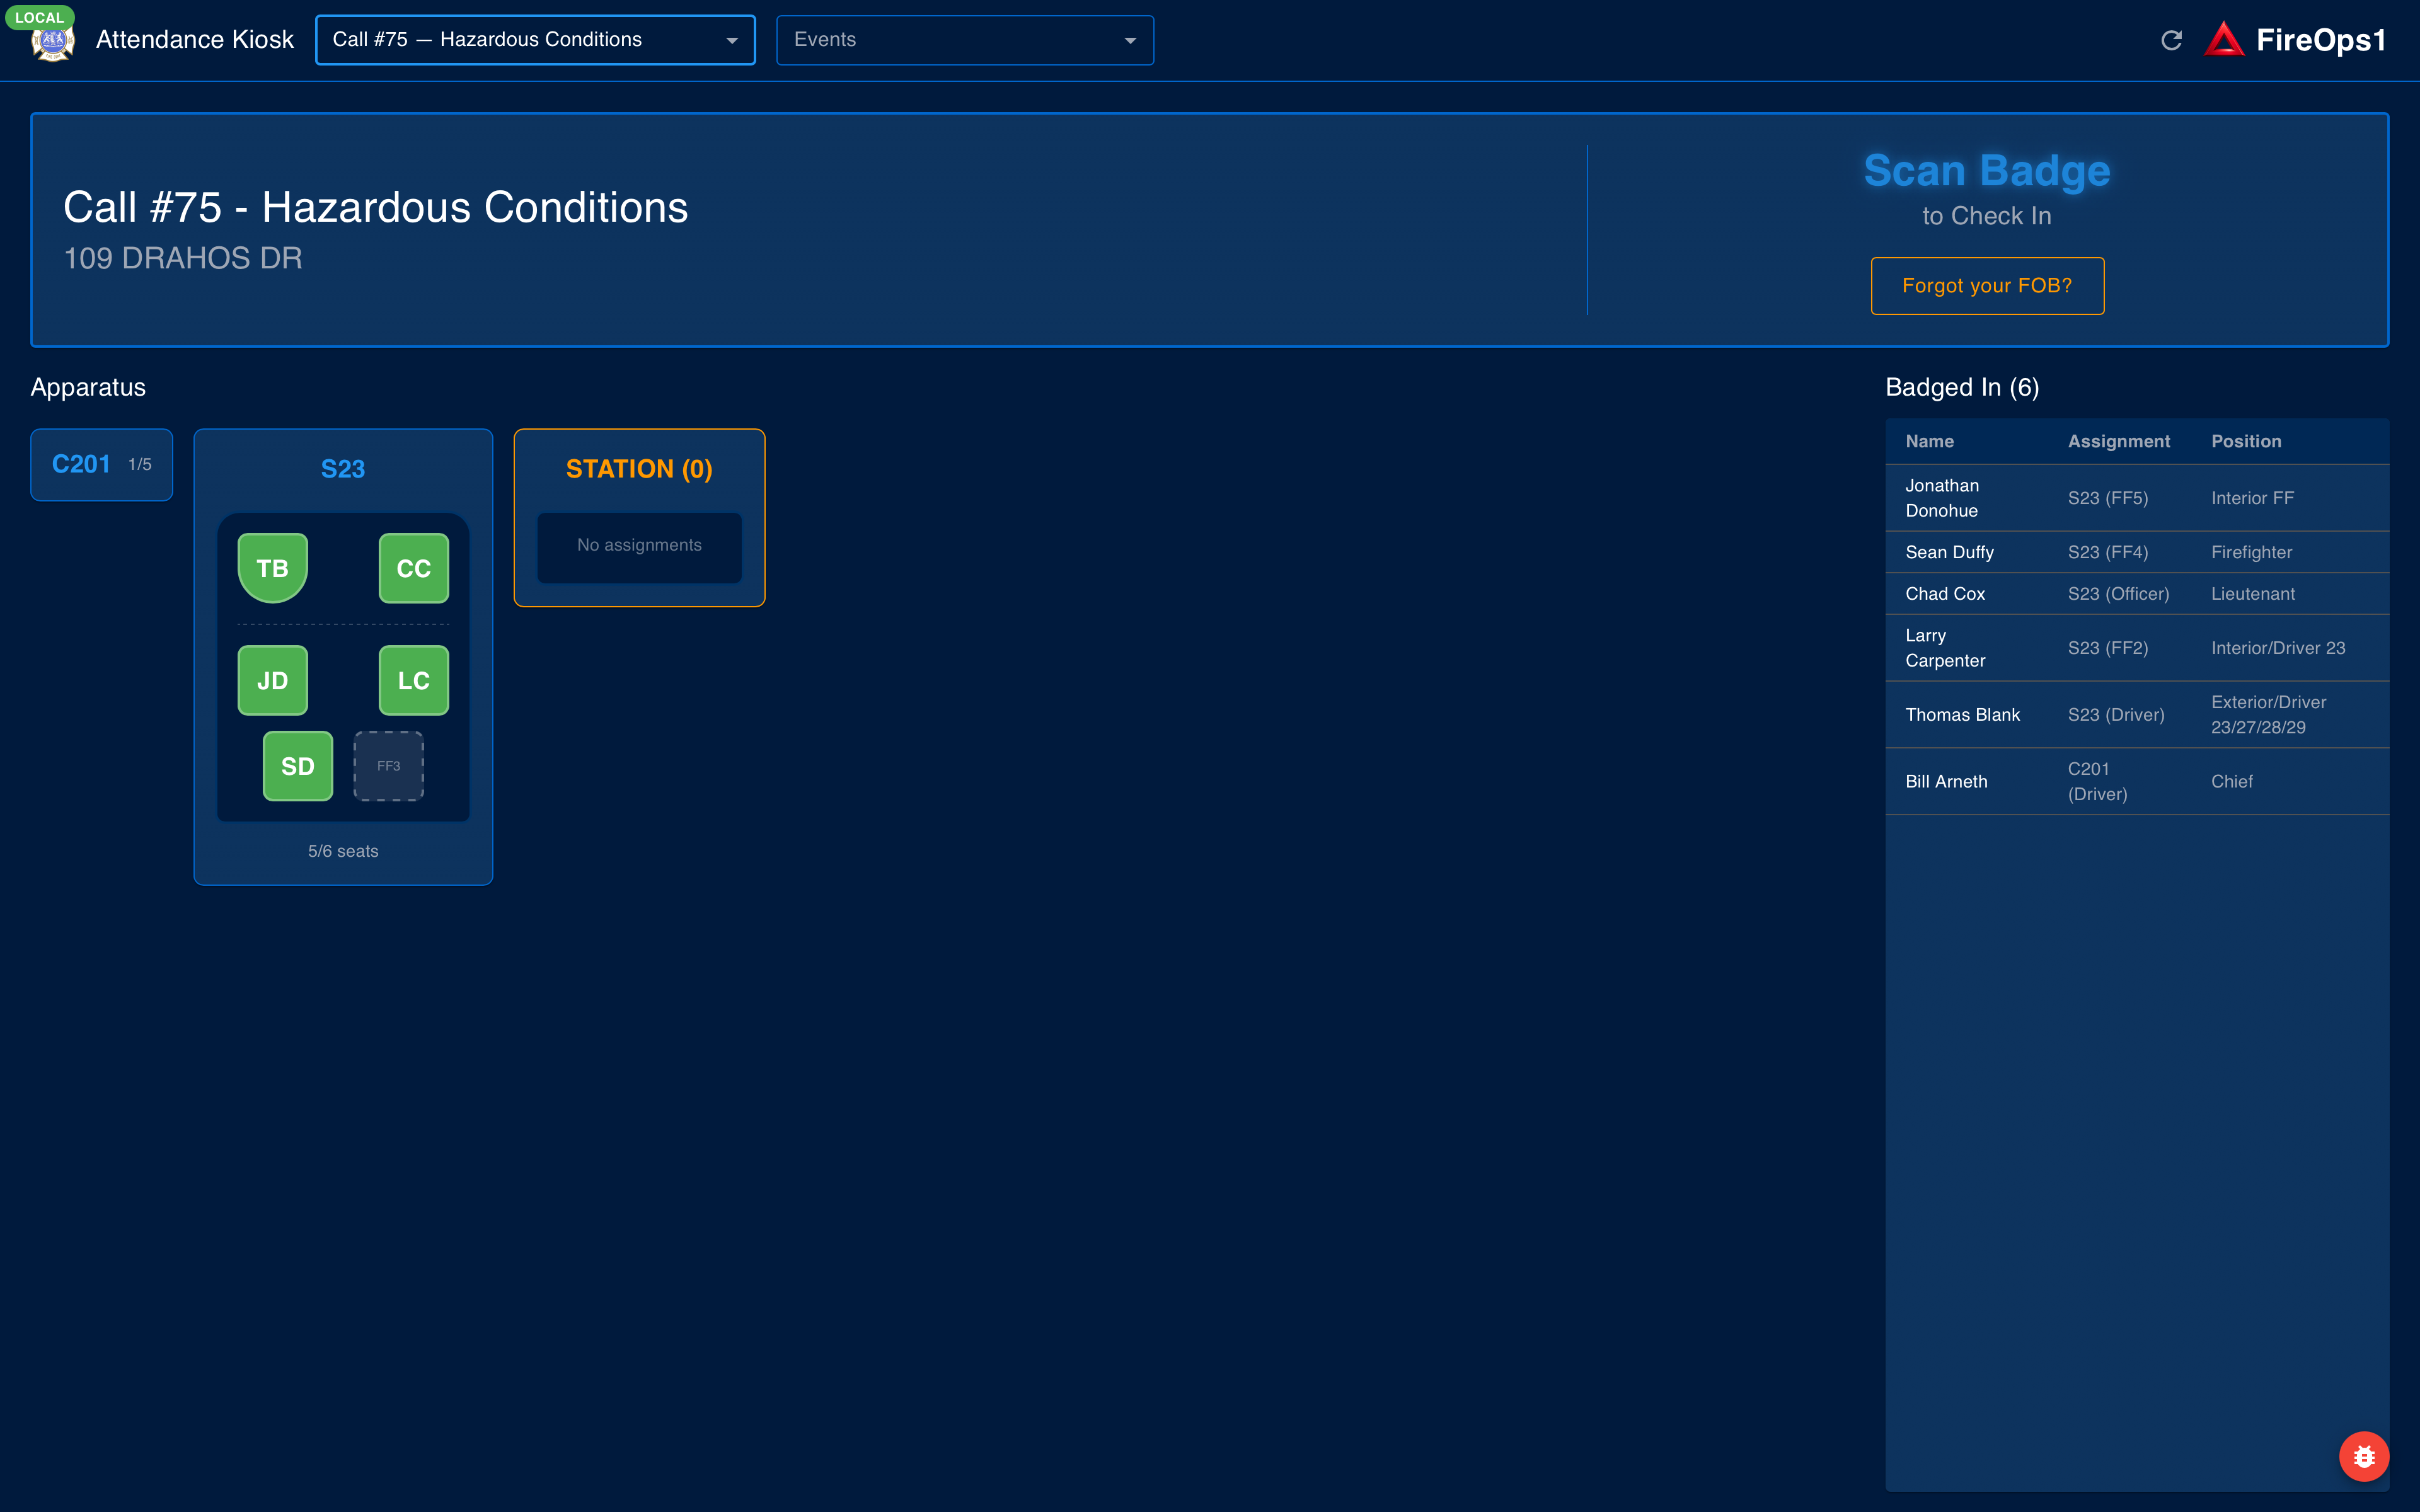2420x1512 pixels.
Task: Click the refresh icon in header
Action: [x=2171, y=40]
